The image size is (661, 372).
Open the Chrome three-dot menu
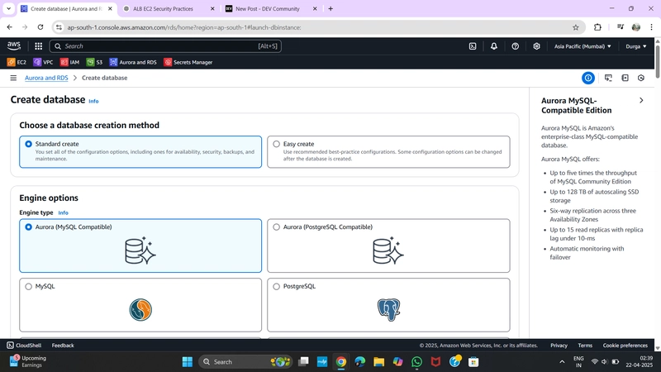[651, 27]
